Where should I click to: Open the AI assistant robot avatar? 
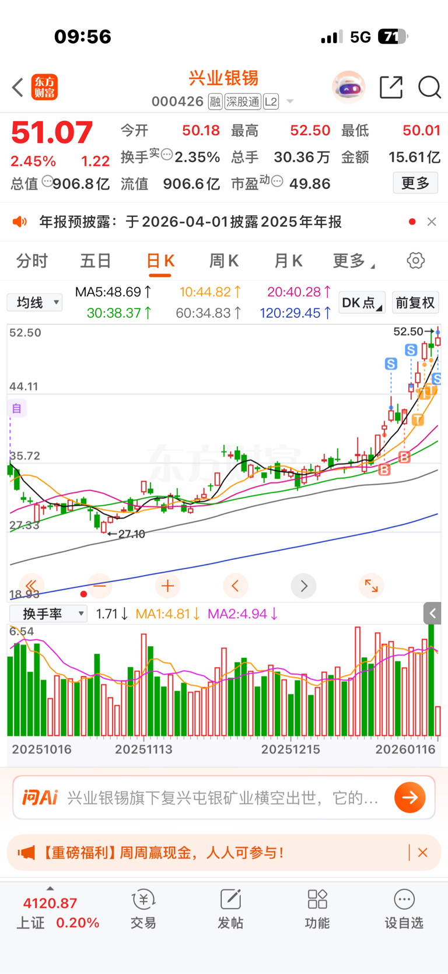[x=348, y=87]
